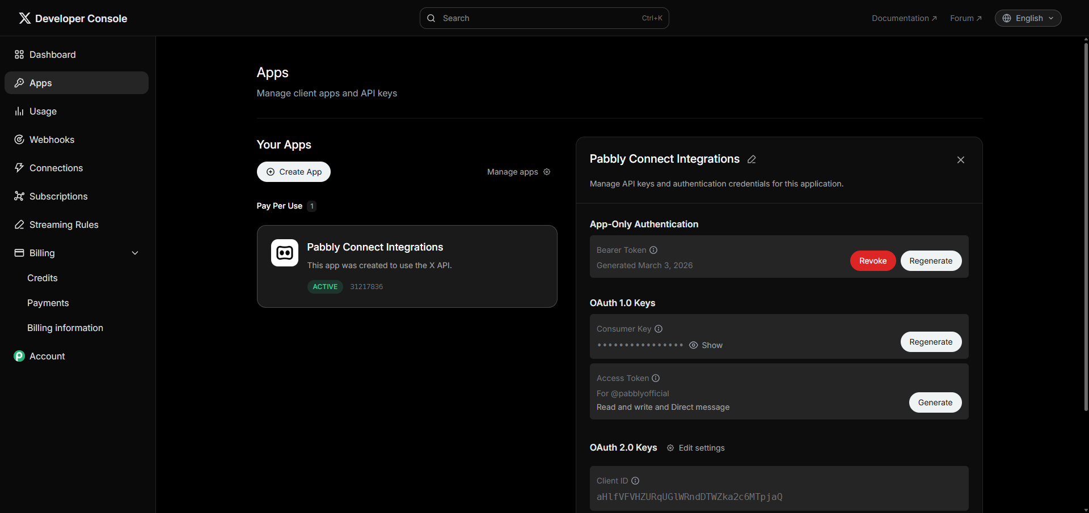Click the info icon beside Consumer Key
The image size is (1089, 513).
[659, 329]
